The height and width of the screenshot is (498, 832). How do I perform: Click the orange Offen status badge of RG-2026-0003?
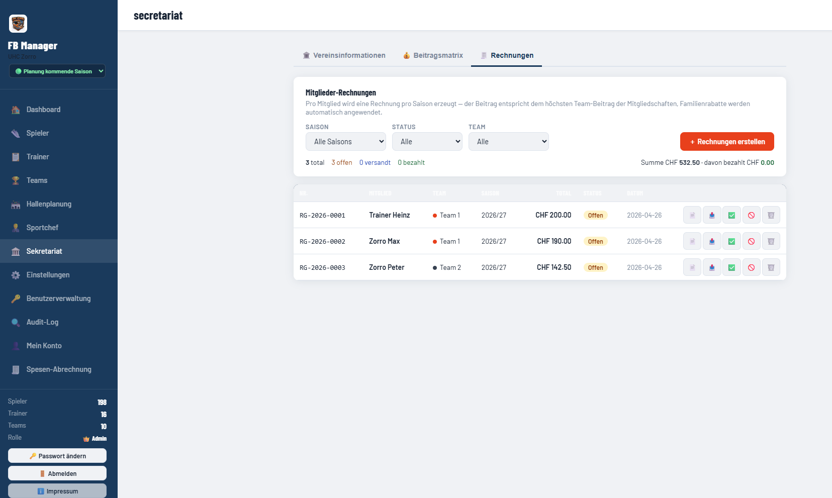point(595,267)
